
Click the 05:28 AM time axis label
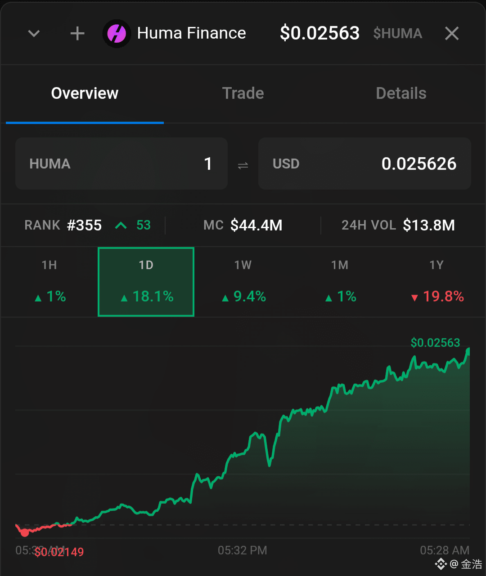(x=445, y=550)
